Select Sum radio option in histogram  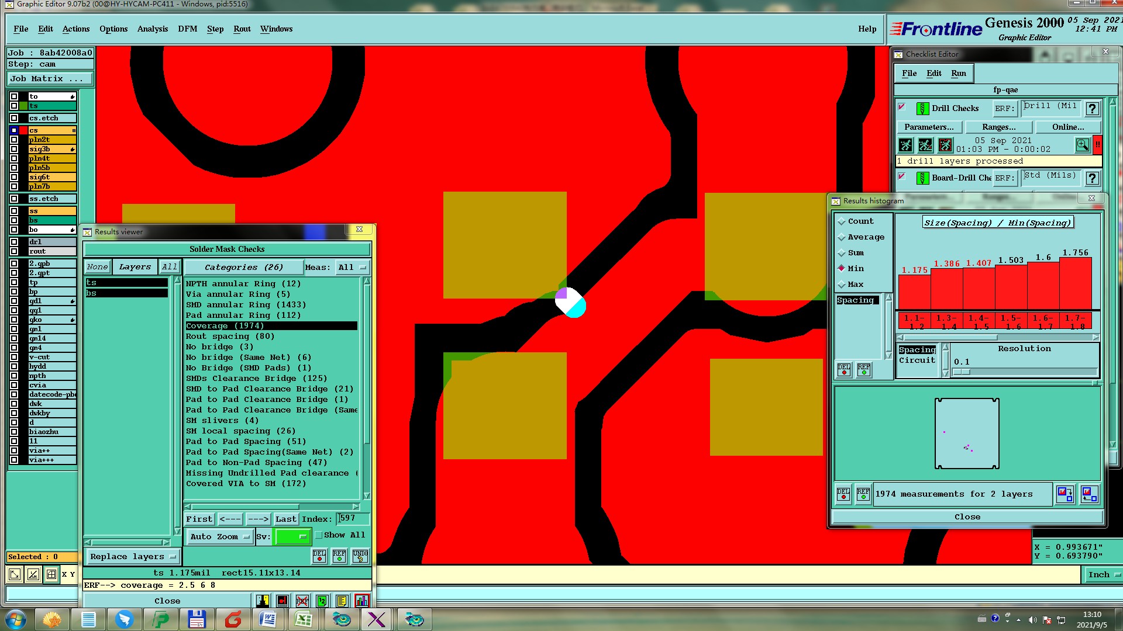pos(842,253)
